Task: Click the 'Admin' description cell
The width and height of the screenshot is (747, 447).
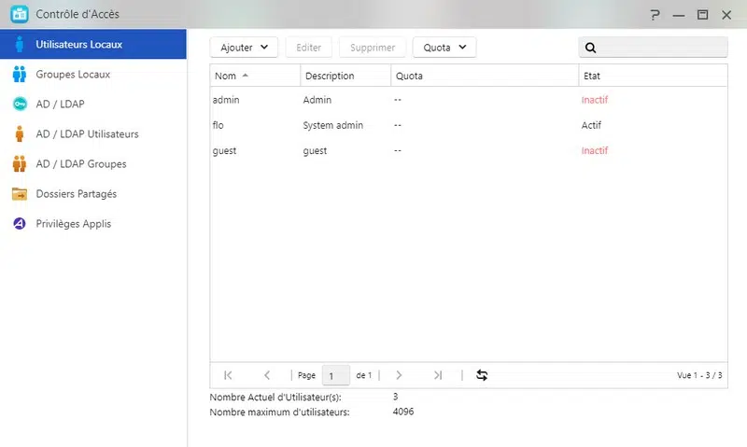Action: pos(317,100)
